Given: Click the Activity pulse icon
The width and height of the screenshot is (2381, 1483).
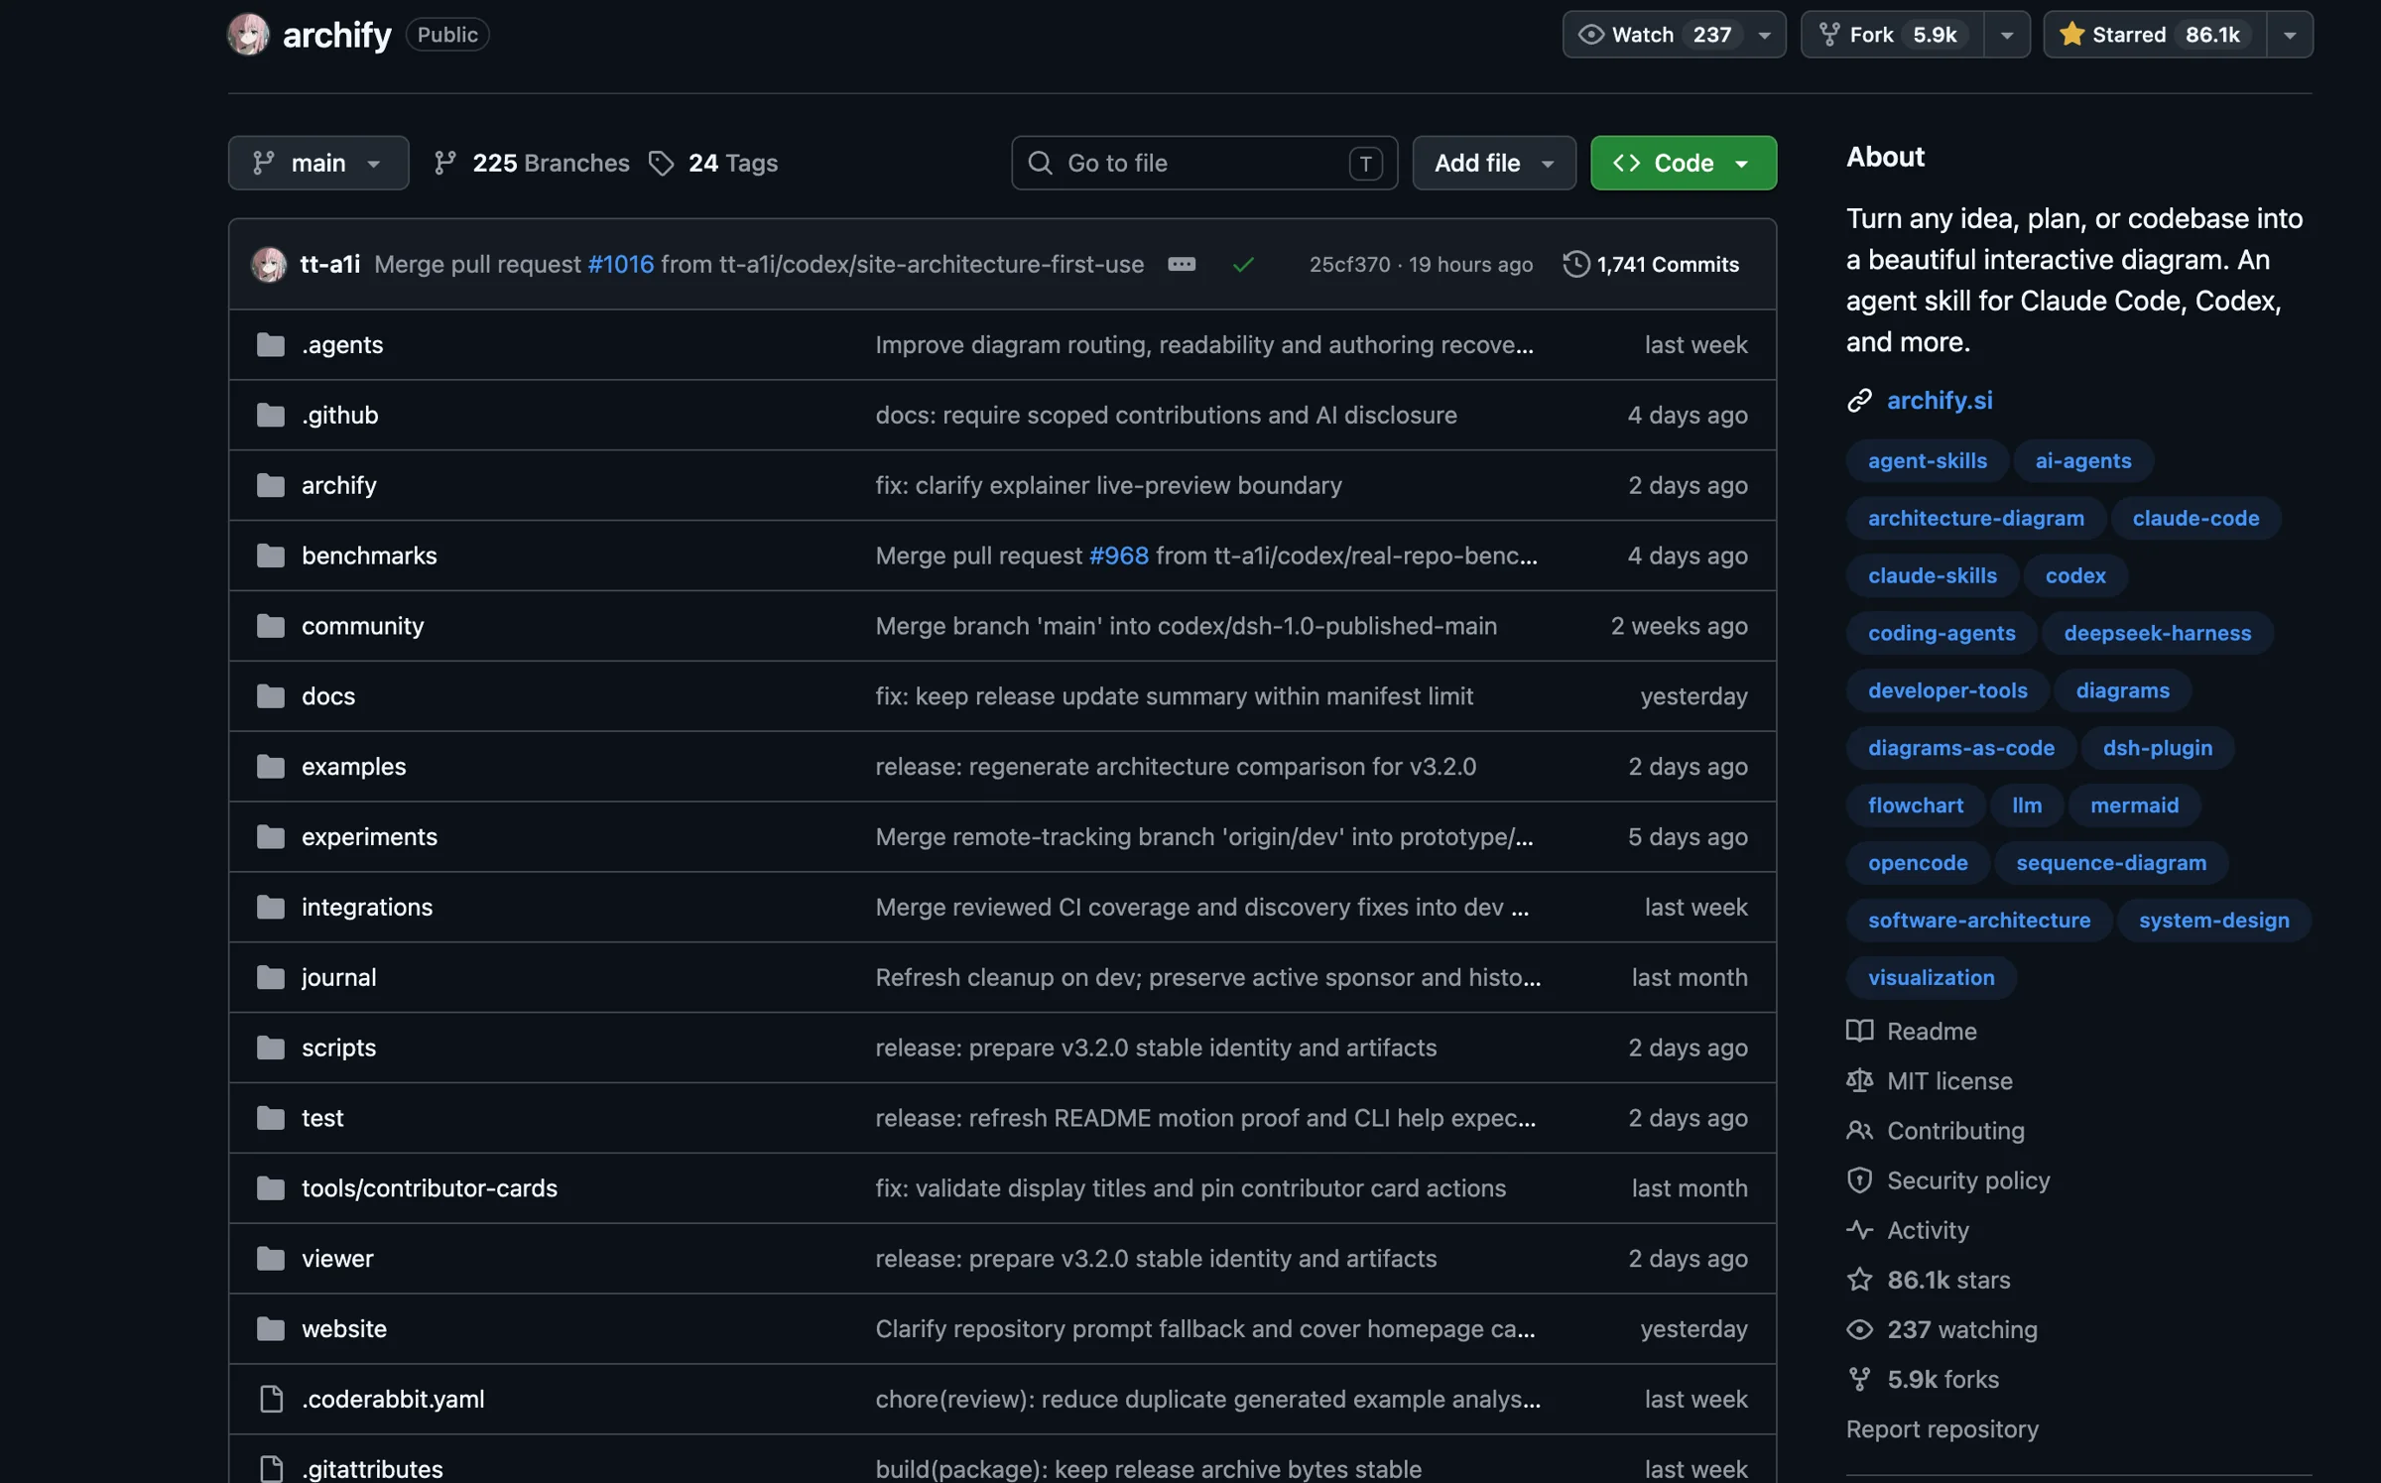Looking at the screenshot, I should pyautogui.click(x=1859, y=1230).
